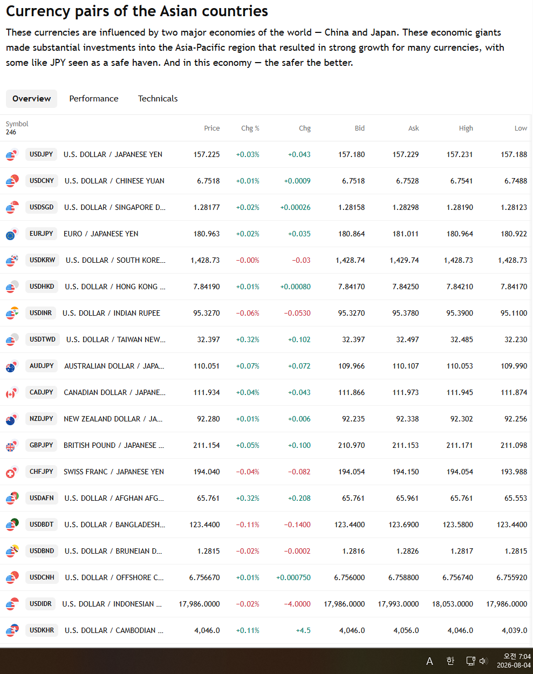The height and width of the screenshot is (674, 533).
Task: Click the USDKHR flag icon
Action: (x=12, y=631)
